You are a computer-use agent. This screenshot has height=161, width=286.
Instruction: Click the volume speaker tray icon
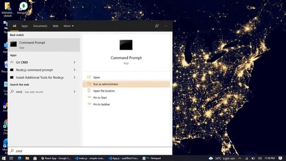[260, 158]
